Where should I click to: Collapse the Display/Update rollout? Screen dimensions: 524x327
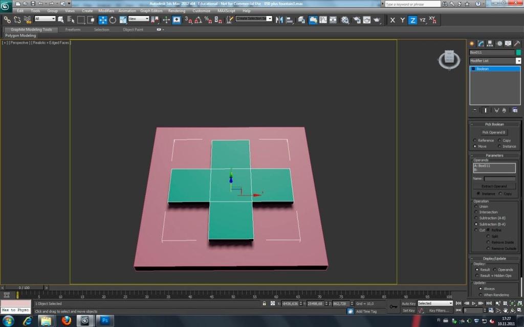click(495, 259)
